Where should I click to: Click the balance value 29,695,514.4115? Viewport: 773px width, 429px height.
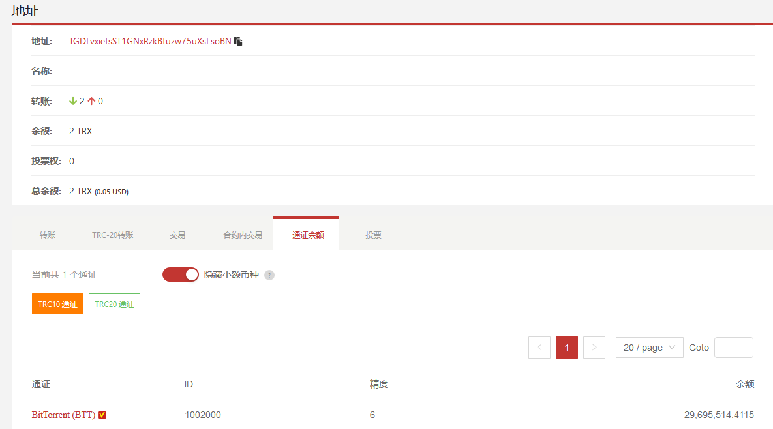tap(719, 415)
